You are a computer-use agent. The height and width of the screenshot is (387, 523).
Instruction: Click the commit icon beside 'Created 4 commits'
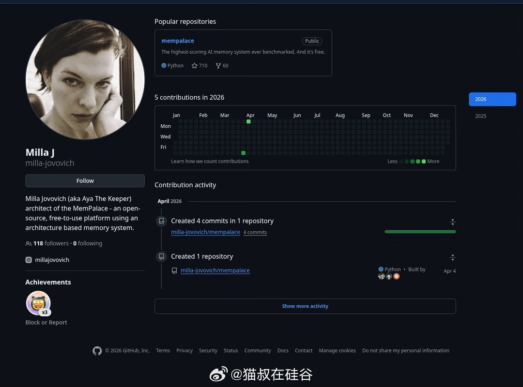tap(161, 221)
